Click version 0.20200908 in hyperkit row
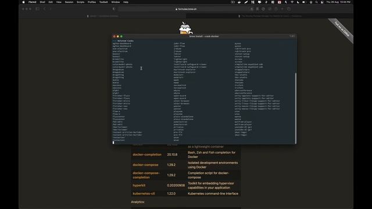372x209 pixels. coord(176,185)
